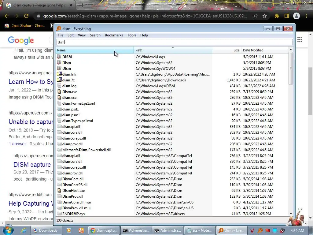Screen dimensions: 313x235
Task: Click the 834 KB size cell
Action: 235,126
